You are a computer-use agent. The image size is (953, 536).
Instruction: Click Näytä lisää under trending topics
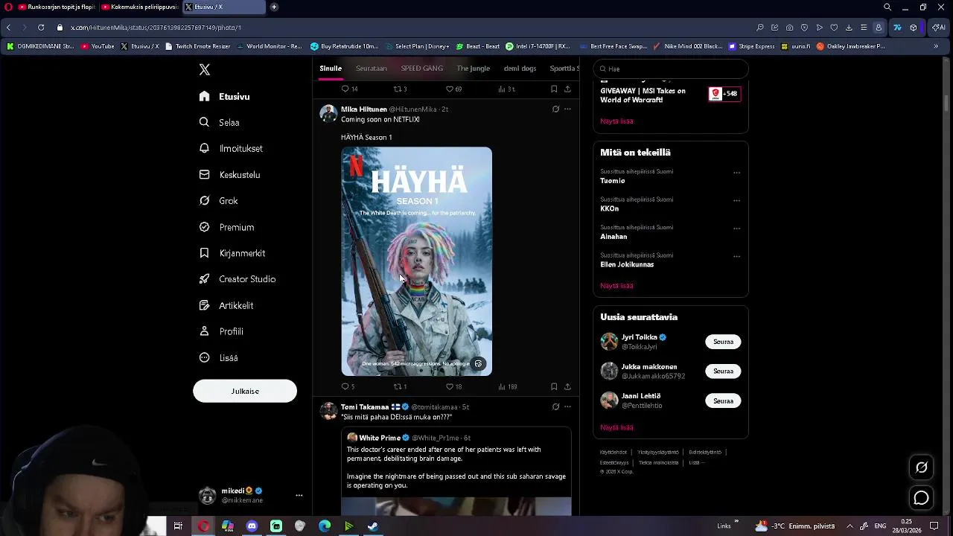point(616,286)
